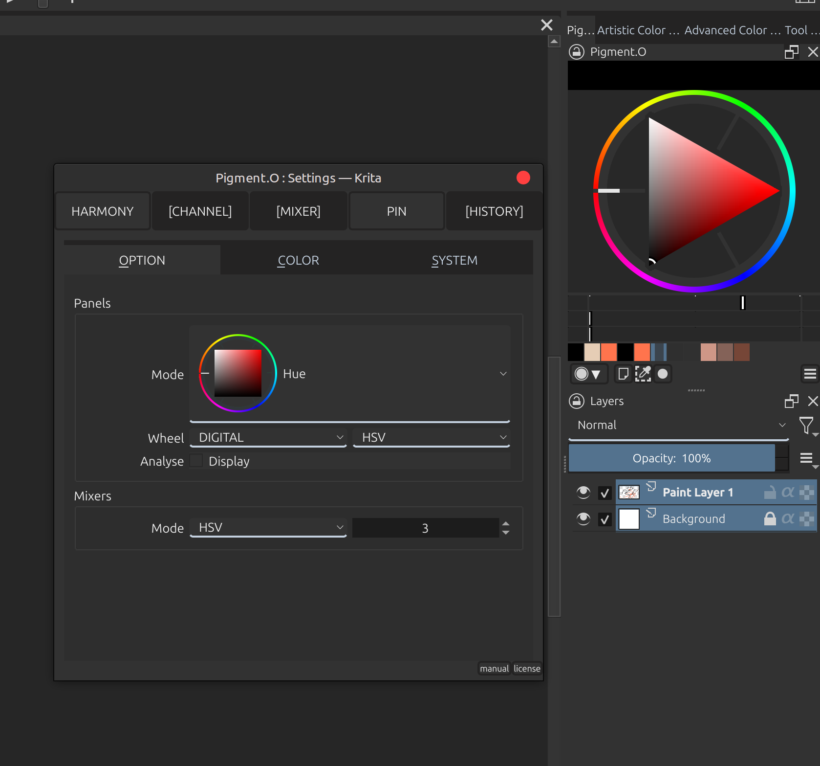The image size is (820, 766).
Task: Click the alpha lock icon on Paint Layer 1
Action: pyautogui.click(x=788, y=492)
